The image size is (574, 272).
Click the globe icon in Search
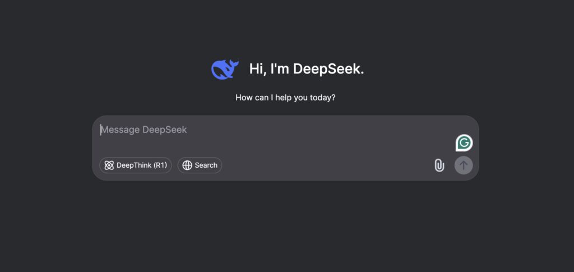click(x=187, y=165)
